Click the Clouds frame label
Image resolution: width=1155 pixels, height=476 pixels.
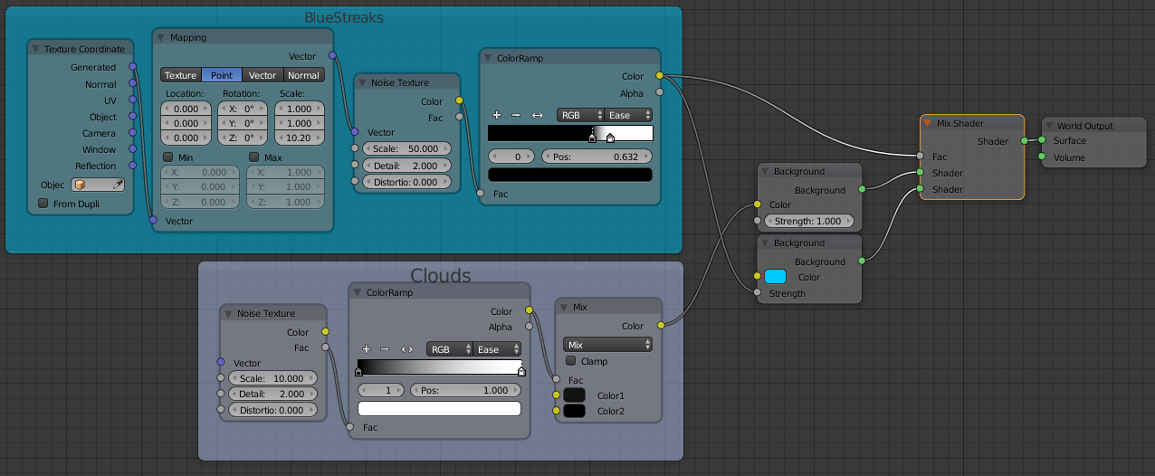point(441,275)
